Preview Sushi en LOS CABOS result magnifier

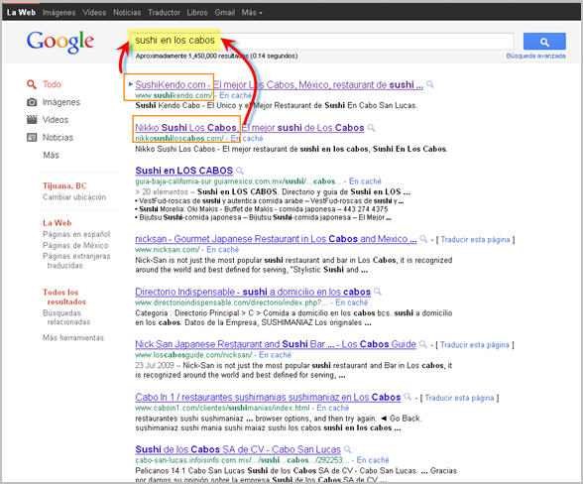point(240,171)
